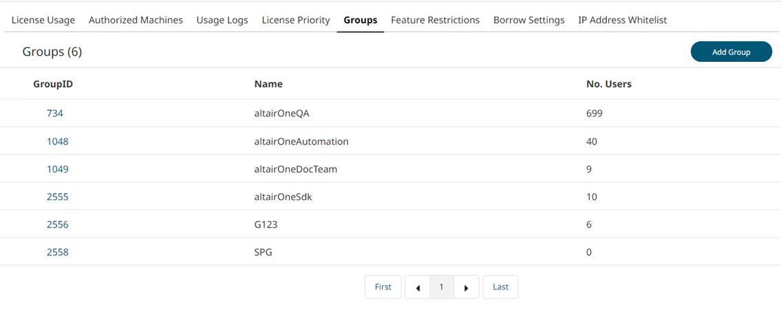The height and width of the screenshot is (326, 781).
Task: Open group ID 2556 link
Action: click(x=58, y=224)
